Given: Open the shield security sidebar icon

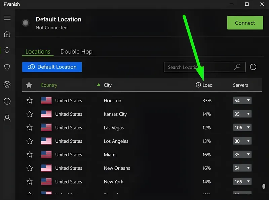Looking at the screenshot, I should 7,67.
